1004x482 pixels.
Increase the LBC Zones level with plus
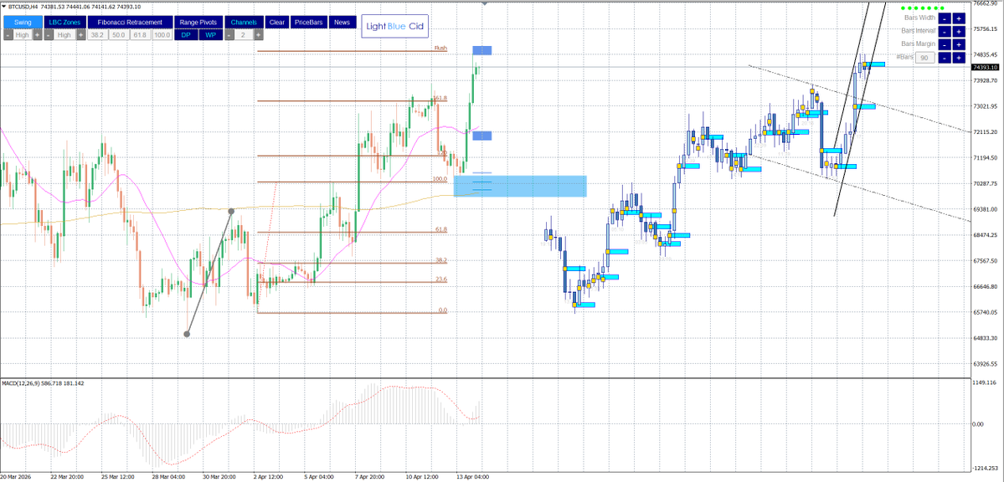80,34
